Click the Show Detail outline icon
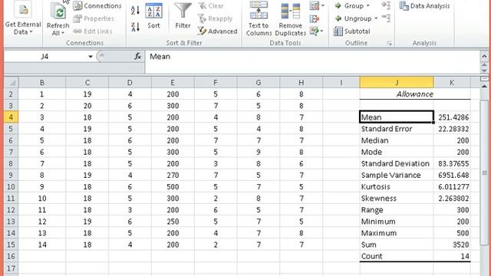Screen dimensions: 491x276 click(386, 5)
